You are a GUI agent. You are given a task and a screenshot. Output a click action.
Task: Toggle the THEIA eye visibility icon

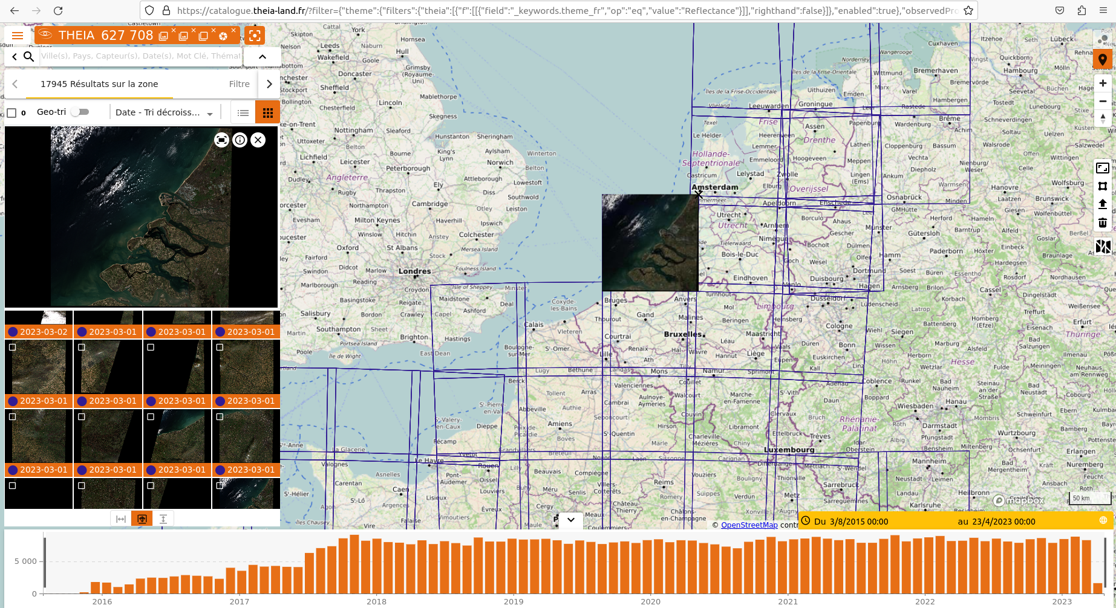click(46, 35)
